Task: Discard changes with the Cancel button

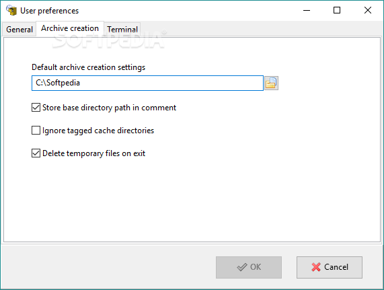Action: pos(330,267)
